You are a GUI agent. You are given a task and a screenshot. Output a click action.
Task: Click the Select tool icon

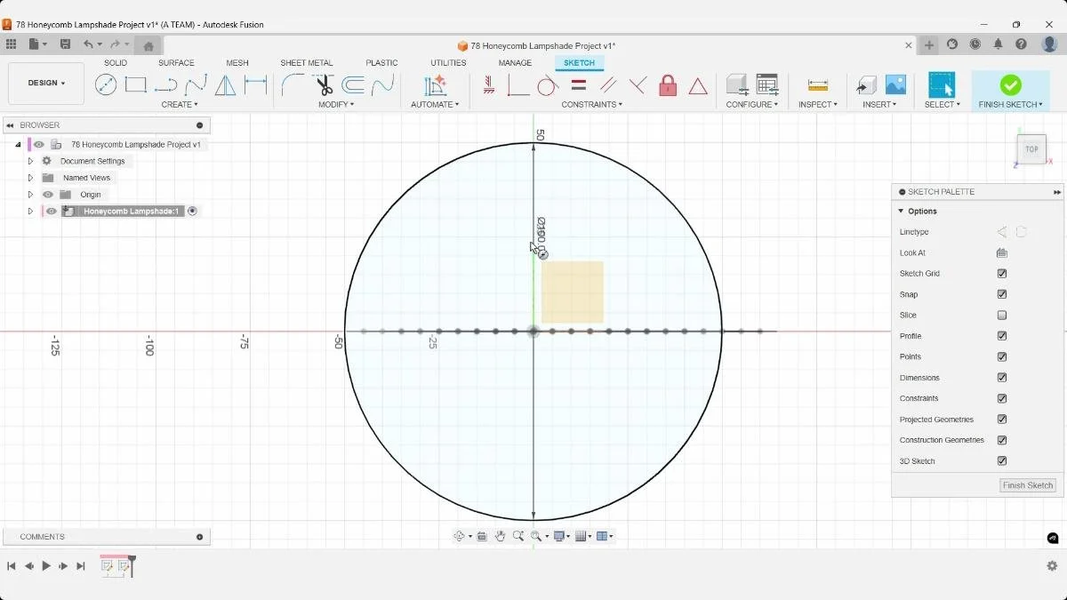(x=941, y=84)
